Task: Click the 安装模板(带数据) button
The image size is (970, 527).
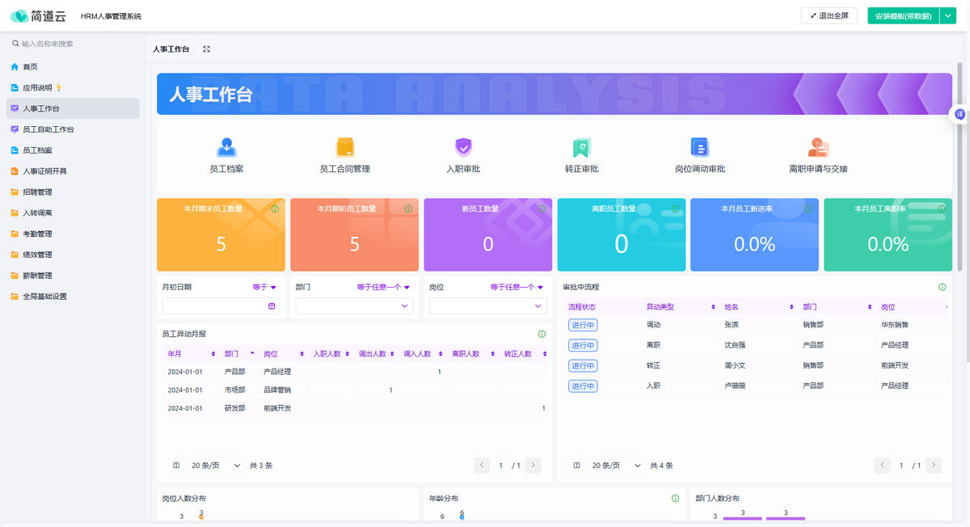Action: pos(903,15)
